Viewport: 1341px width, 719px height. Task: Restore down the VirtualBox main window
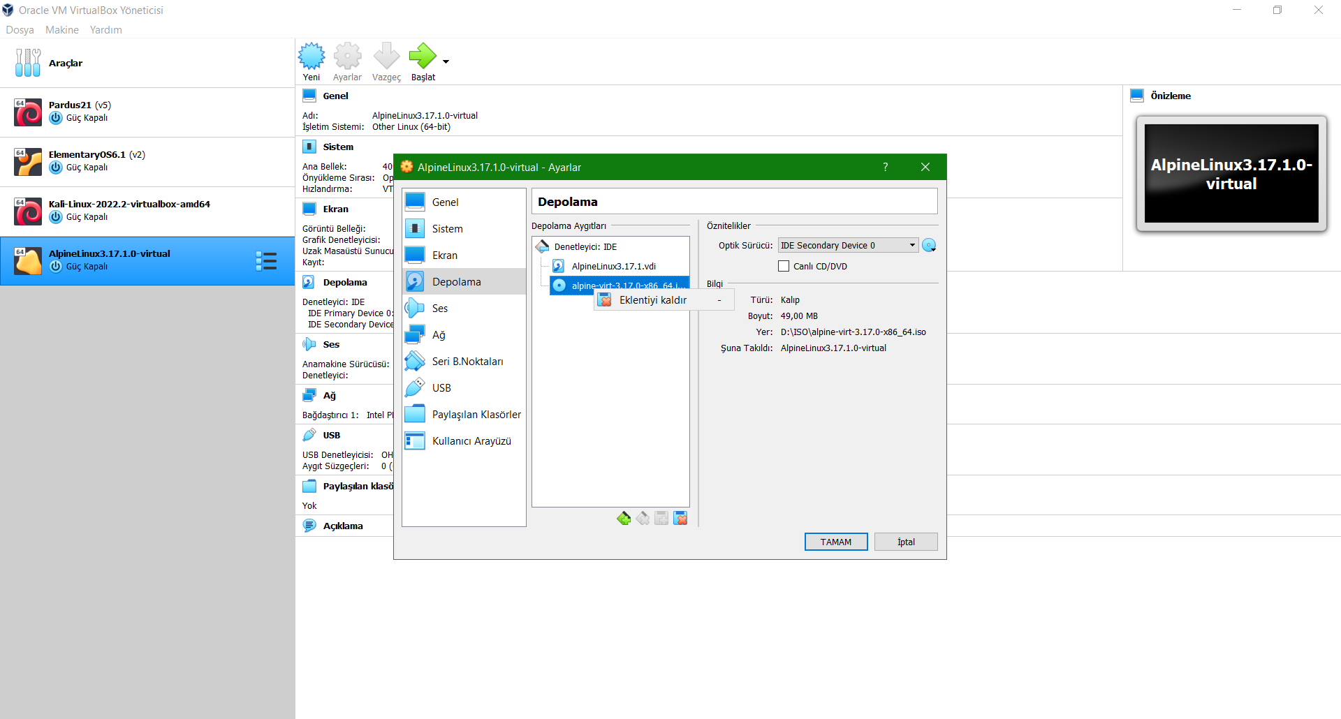(1277, 10)
